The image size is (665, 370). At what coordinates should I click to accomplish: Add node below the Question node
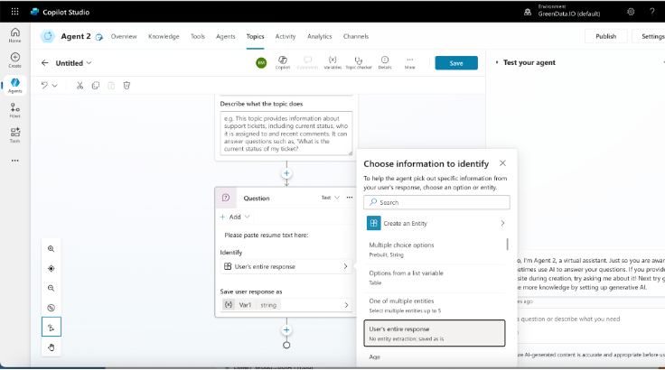[x=286, y=330]
